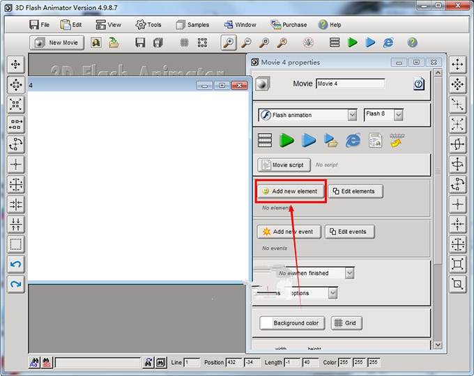Open the Purchase menu
The height and width of the screenshot is (376, 474).
289,25
